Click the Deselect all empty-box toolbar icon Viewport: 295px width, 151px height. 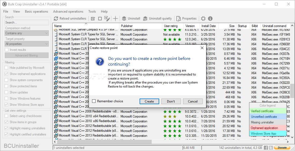pos(100,18)
